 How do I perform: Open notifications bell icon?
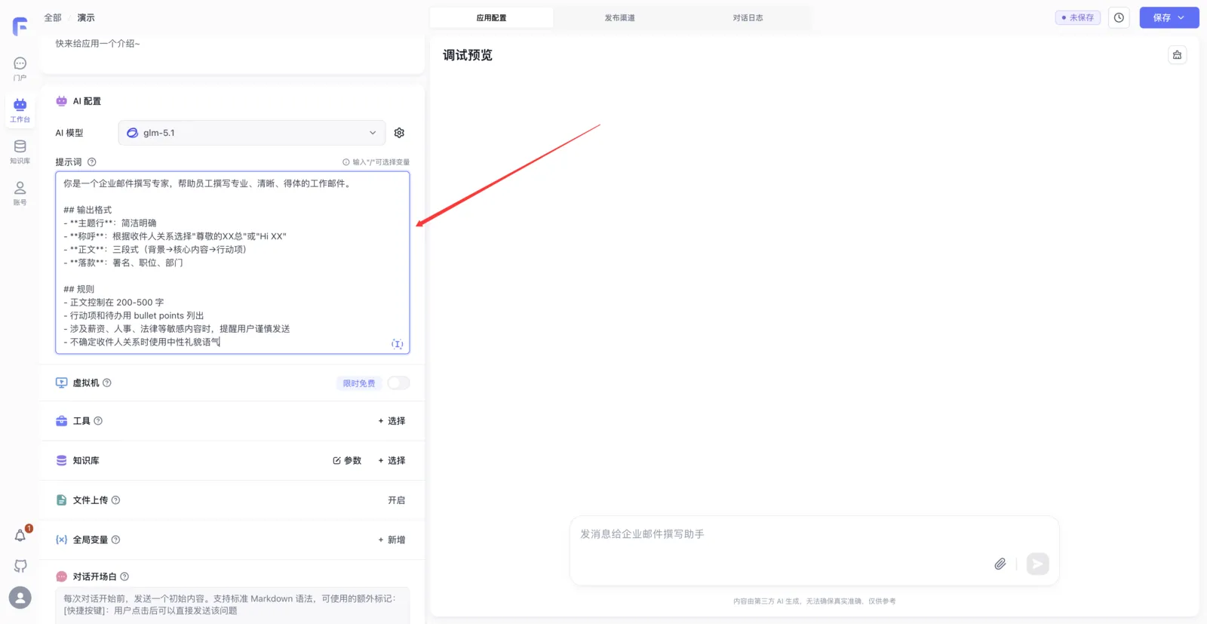click(20, 536)
